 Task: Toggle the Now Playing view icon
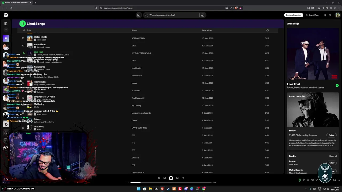pyautogui.click(x=300, y=180)
